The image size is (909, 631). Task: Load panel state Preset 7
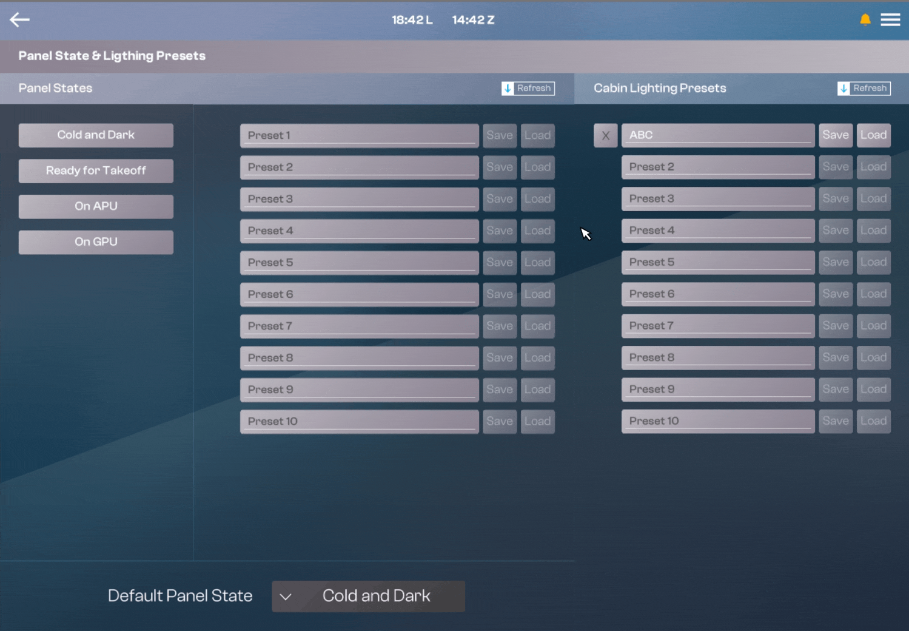(538, 326)
